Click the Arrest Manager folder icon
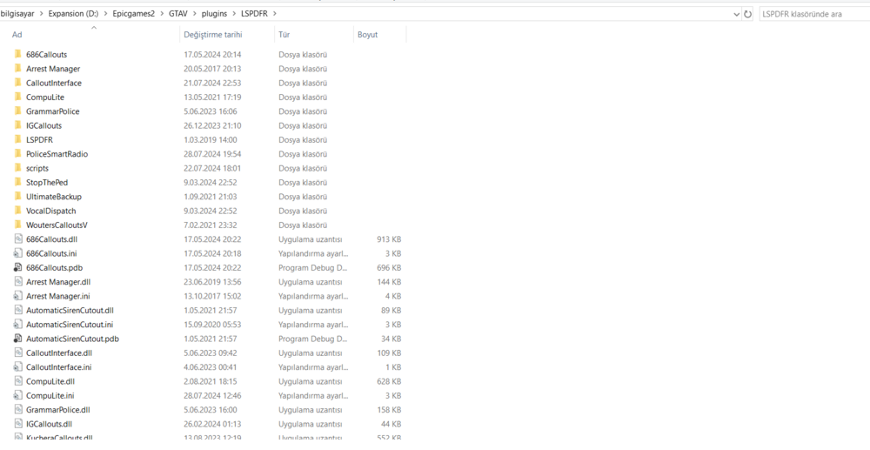Screen dimensions: 870x450 [17, 69]
